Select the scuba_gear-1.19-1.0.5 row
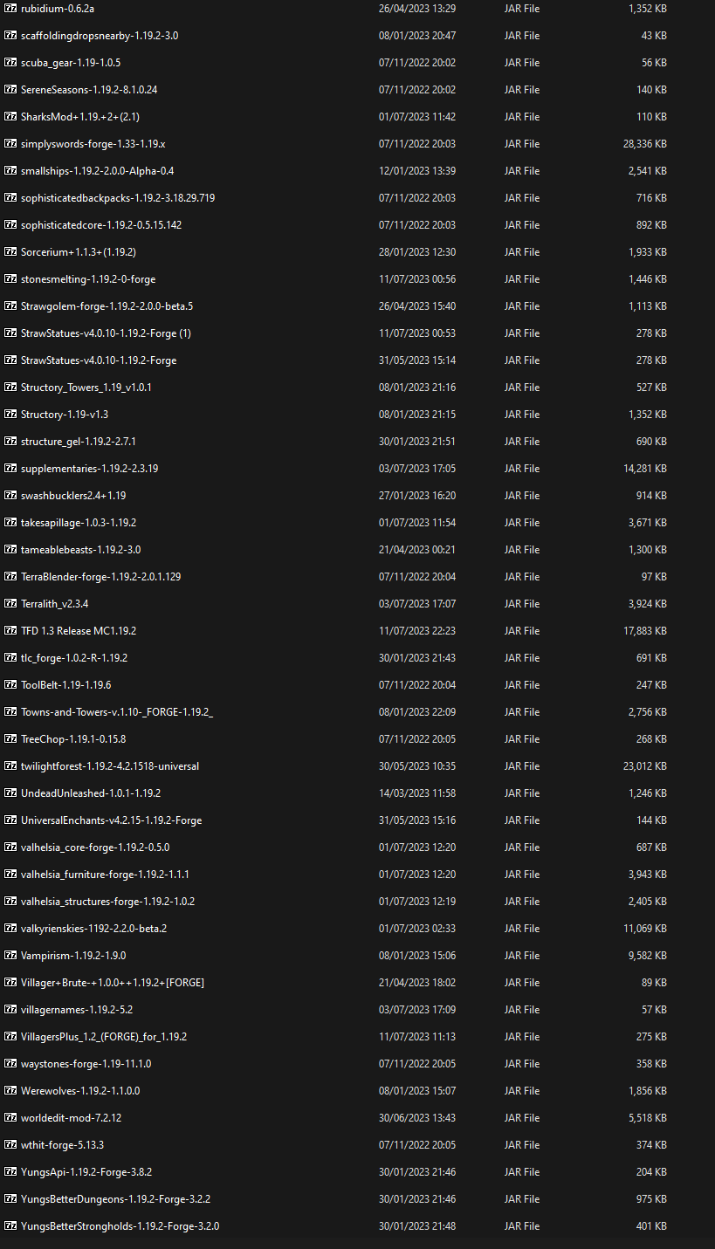The image size is (715, 1249). pos(74,62)
